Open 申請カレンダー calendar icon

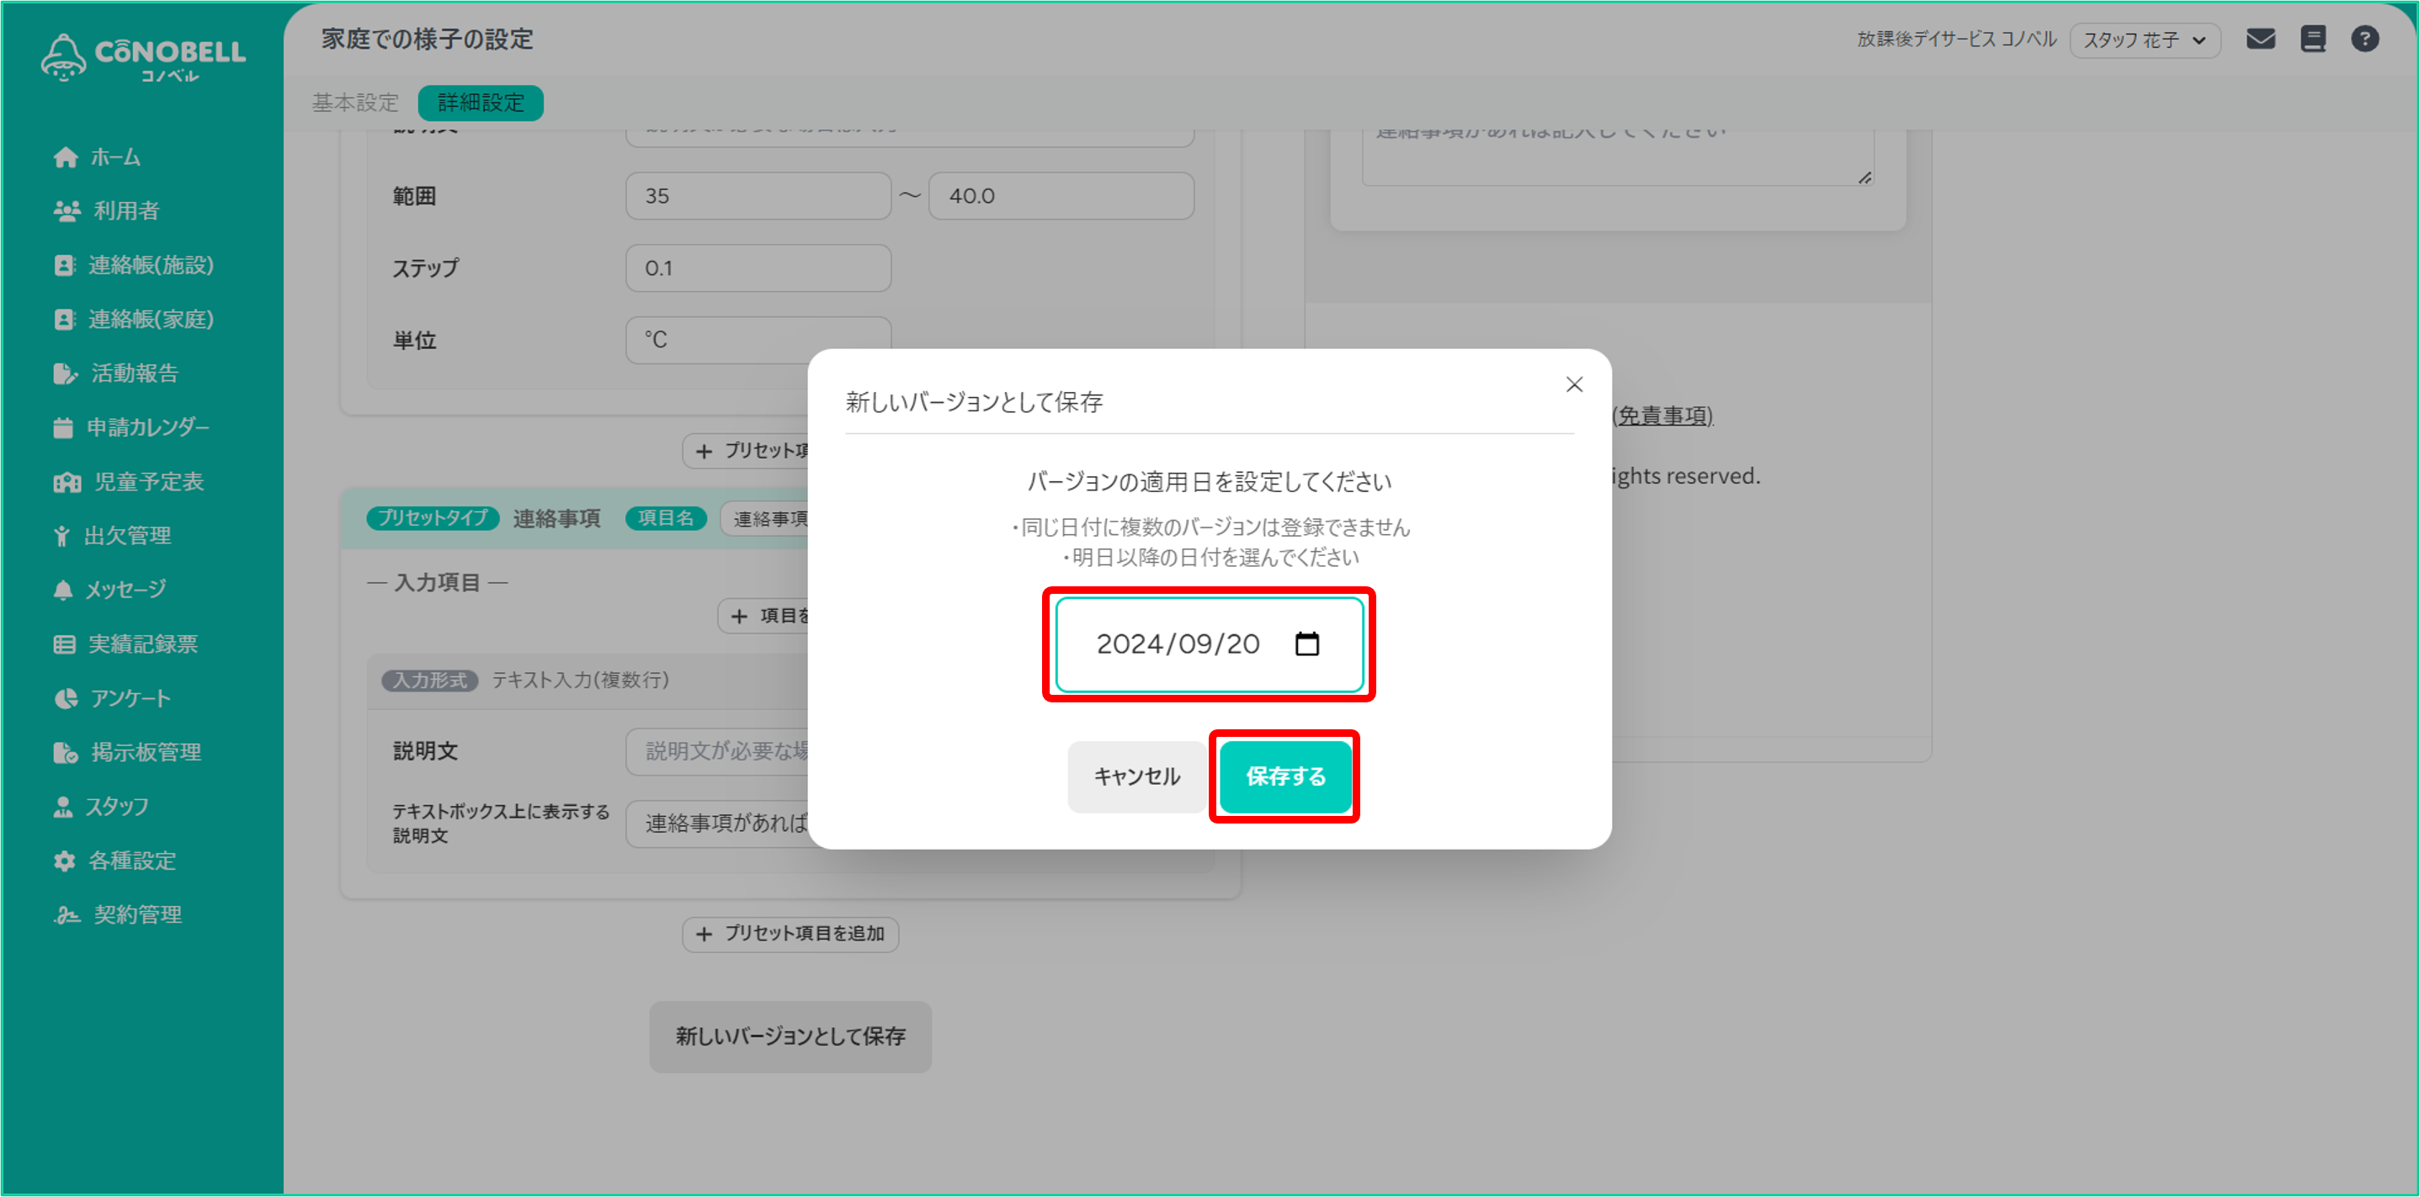click(x=63, y=428)
